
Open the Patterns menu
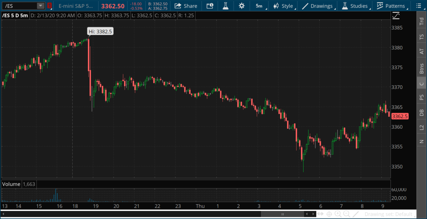[x=391, y=6]
